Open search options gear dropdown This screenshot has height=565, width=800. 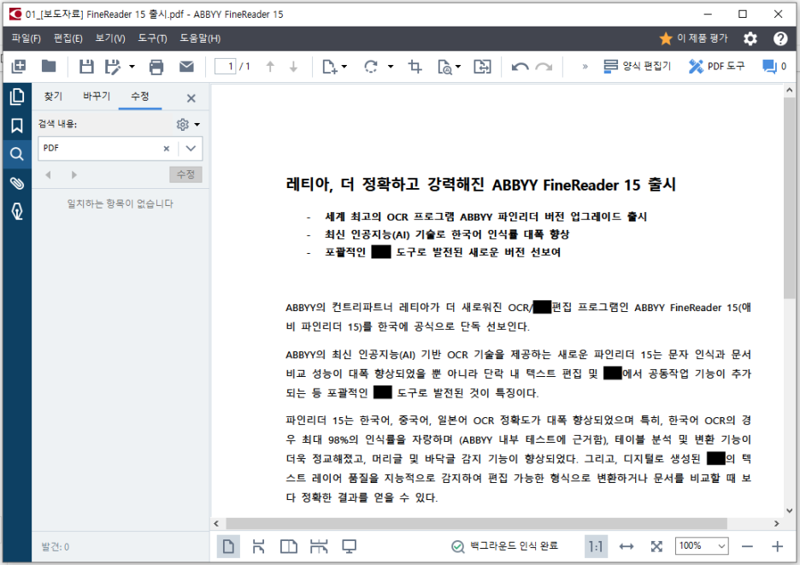(188, 124)
